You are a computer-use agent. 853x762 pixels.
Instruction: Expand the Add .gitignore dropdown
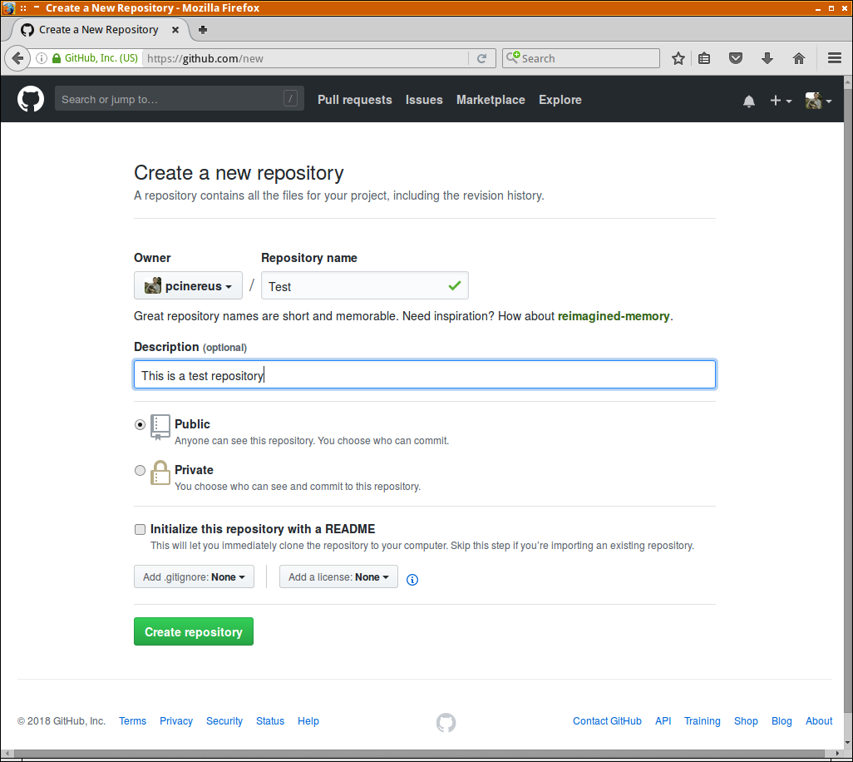click(x=194, y=577)
